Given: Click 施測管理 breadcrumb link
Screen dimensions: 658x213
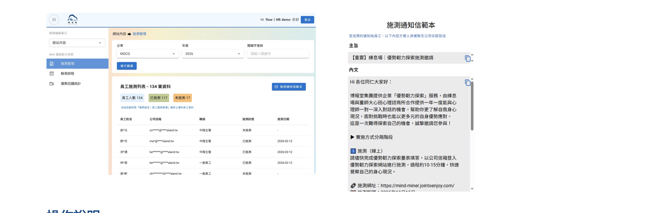Looking at the screenshot, I should 139,34.
